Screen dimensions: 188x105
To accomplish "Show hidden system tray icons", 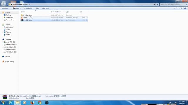I will 167,103.
